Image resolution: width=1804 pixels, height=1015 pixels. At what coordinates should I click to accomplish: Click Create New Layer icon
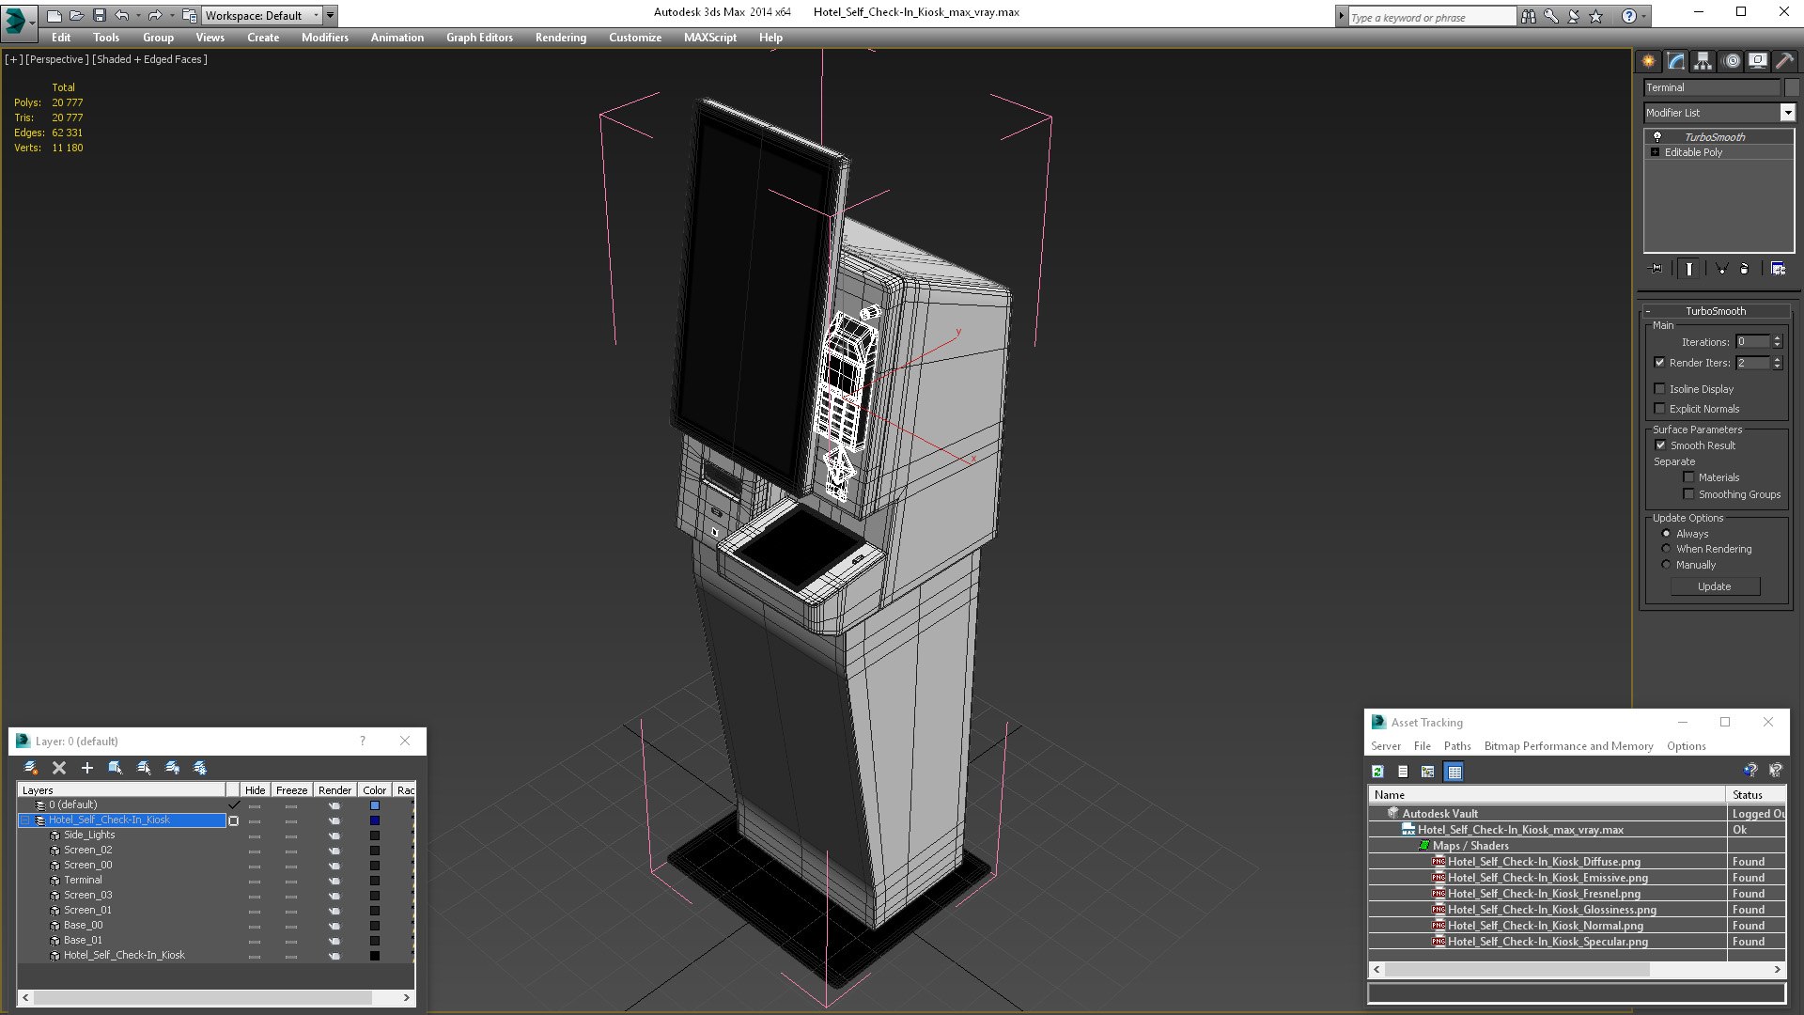(x=31, y=768)
